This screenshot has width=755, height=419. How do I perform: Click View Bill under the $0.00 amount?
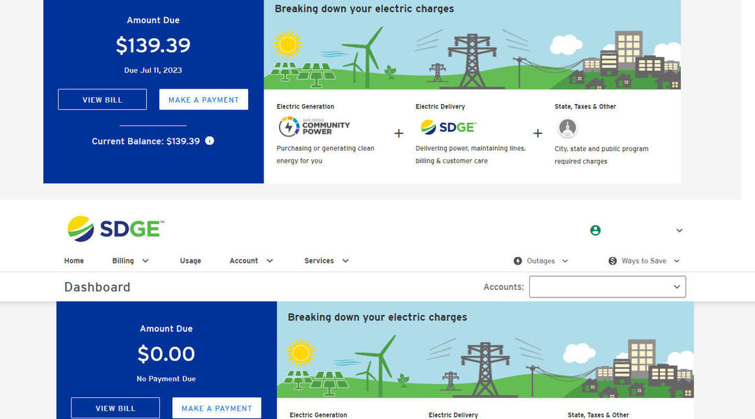[115, 409]
